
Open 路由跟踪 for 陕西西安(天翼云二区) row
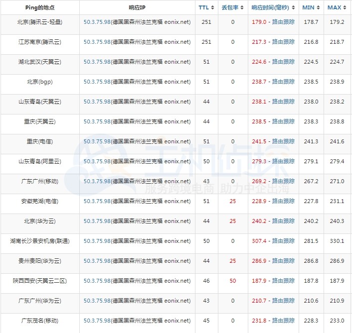click(283, 281)
